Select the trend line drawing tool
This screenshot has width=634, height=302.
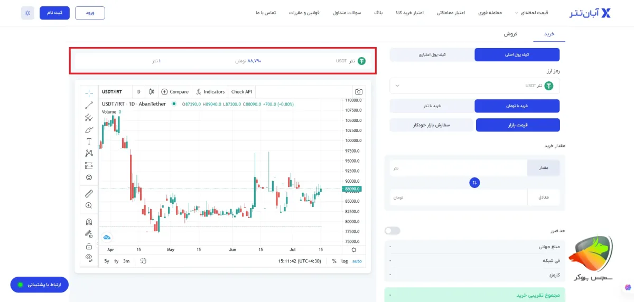[89, 105]
